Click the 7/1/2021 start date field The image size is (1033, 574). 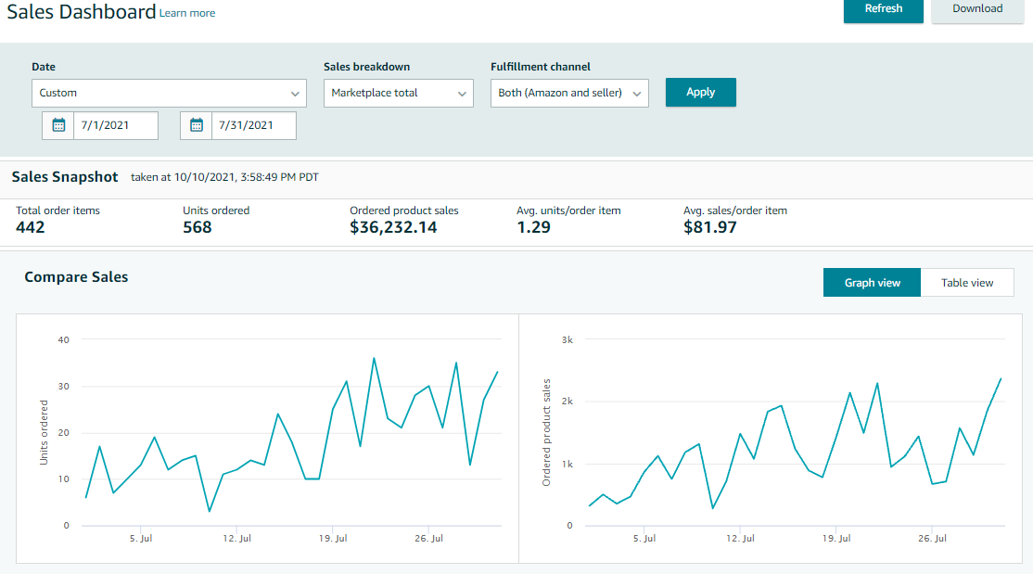(116, 125)
